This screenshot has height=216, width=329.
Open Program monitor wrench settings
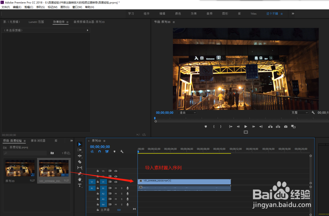pyautogui.click(x=313, y=113)
